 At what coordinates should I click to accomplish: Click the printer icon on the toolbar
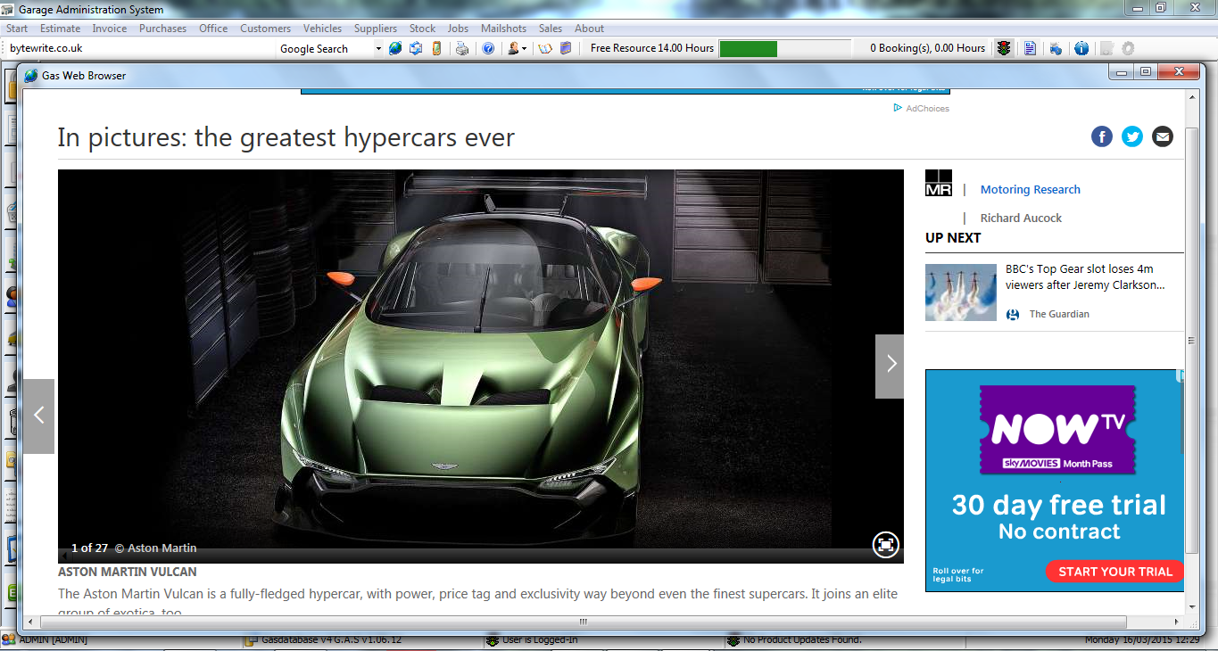pos(462,48)
